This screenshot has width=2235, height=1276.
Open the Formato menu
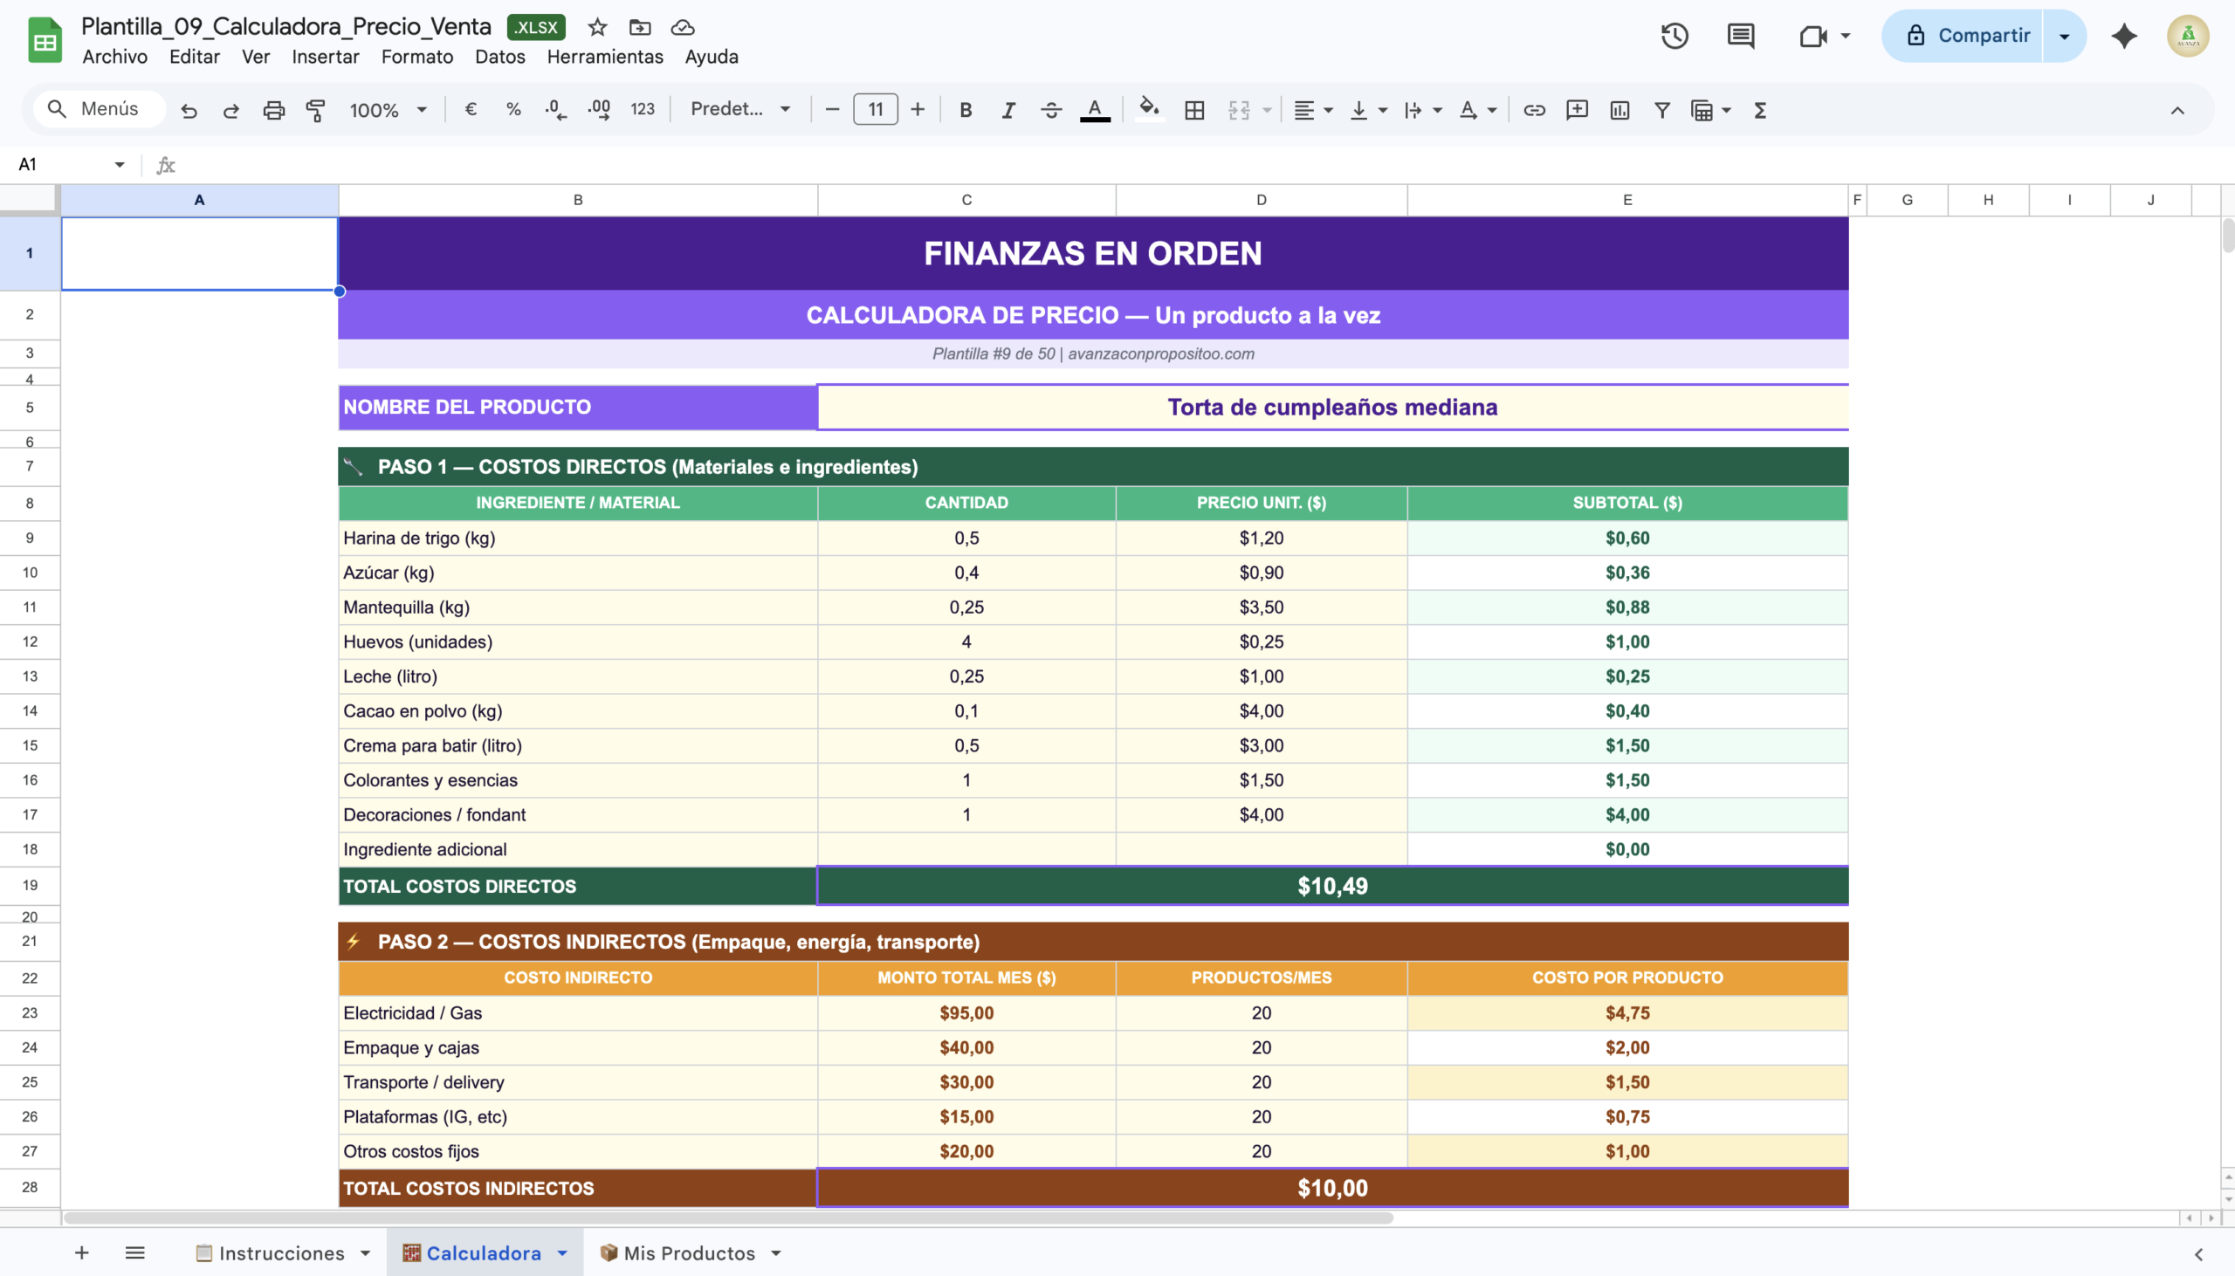[416, 57]
